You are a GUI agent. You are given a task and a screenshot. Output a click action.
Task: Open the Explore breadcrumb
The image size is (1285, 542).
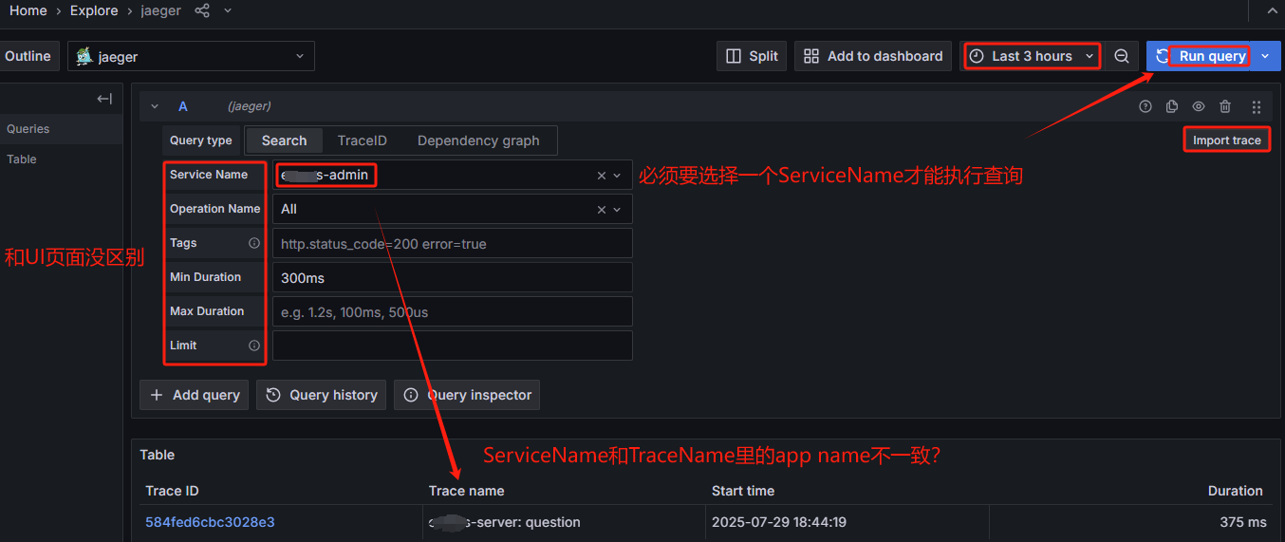94,10
